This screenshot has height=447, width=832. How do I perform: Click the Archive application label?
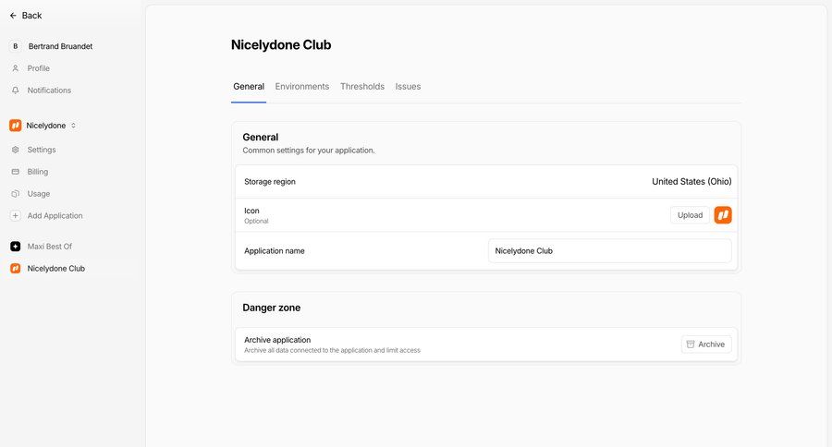277,340
